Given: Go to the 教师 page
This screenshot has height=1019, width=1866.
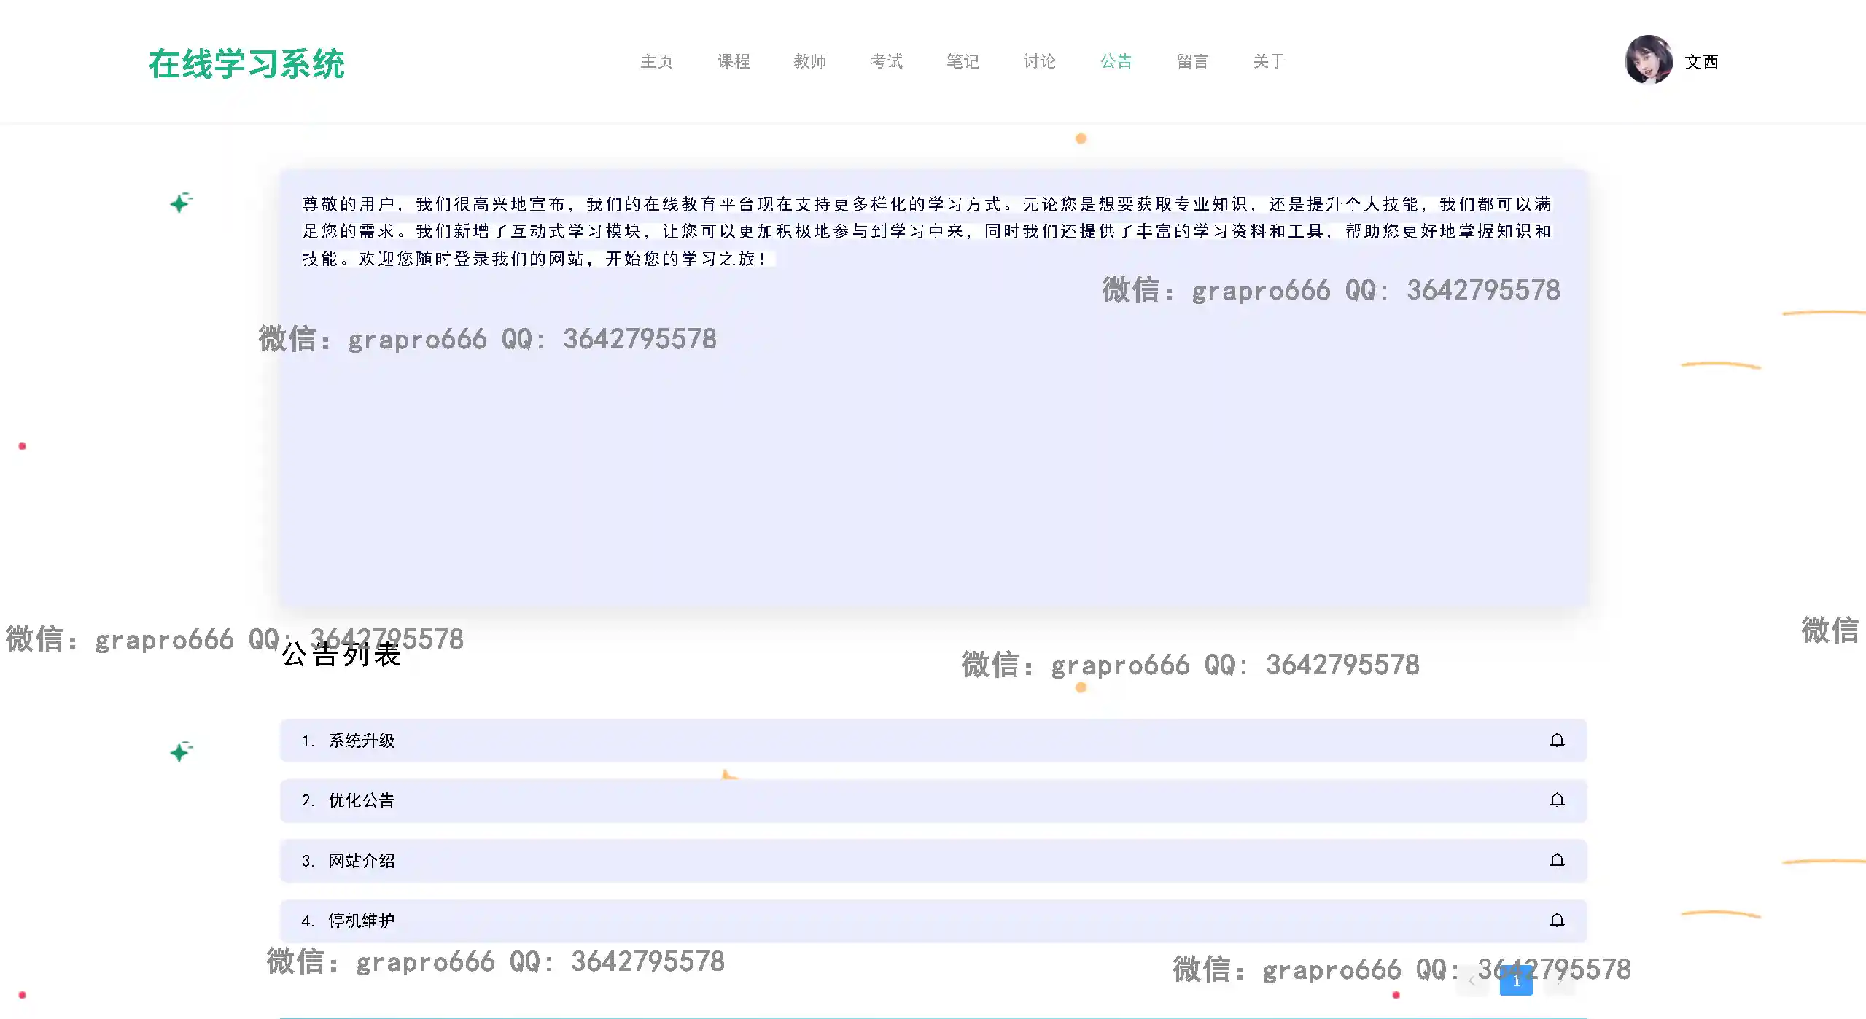Looking at the screenshot, I should point(809,61).
